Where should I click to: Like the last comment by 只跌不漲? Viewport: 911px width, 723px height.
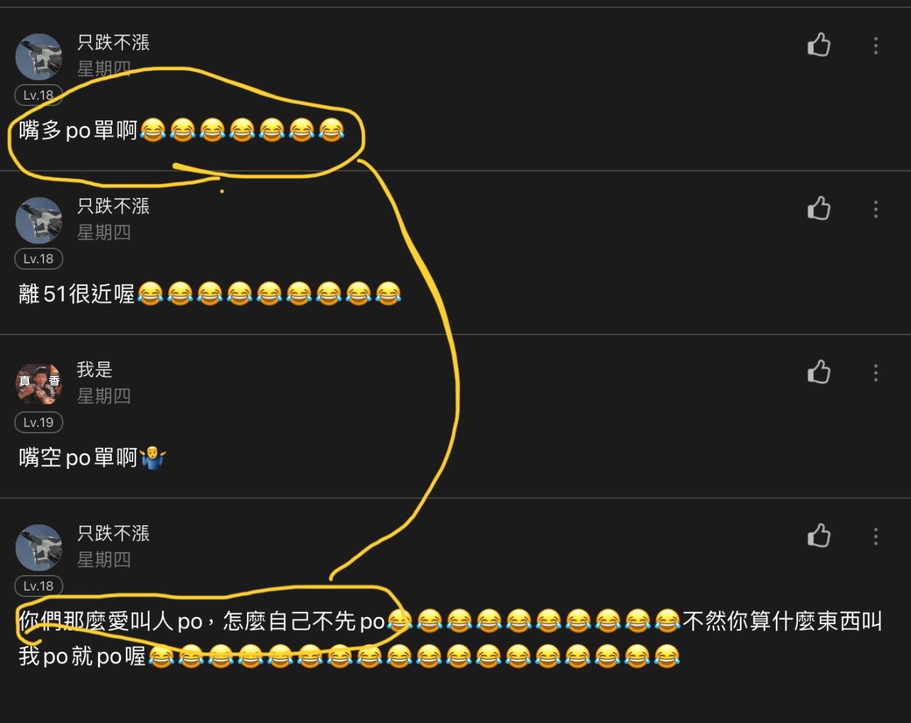[x=819, y=536]
